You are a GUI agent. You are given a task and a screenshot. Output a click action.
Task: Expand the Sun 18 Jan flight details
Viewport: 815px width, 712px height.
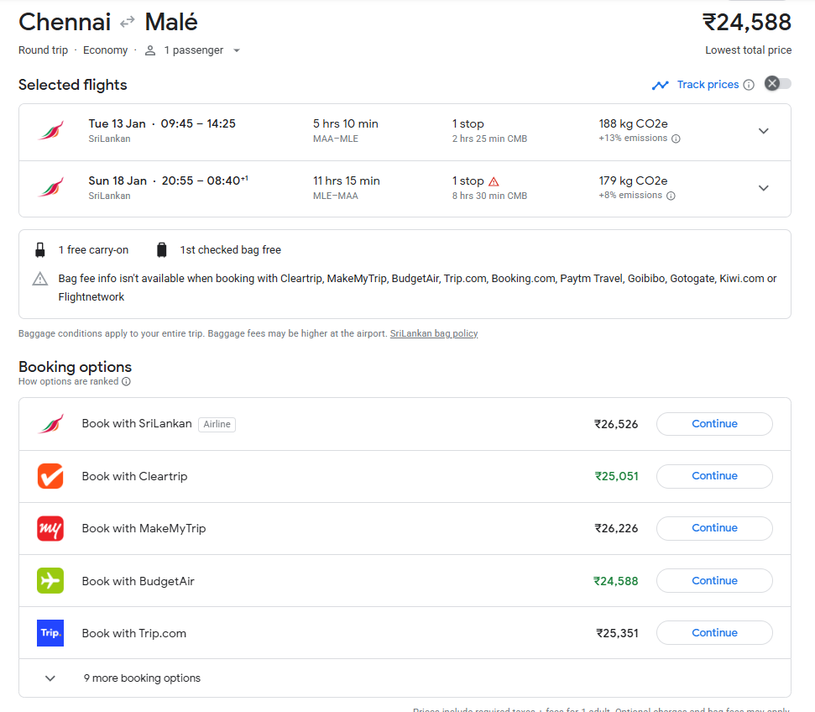tap(763, 188)
